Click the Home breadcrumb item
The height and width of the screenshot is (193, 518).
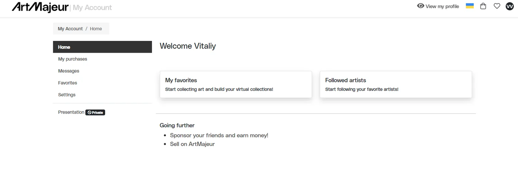(96, 29)
